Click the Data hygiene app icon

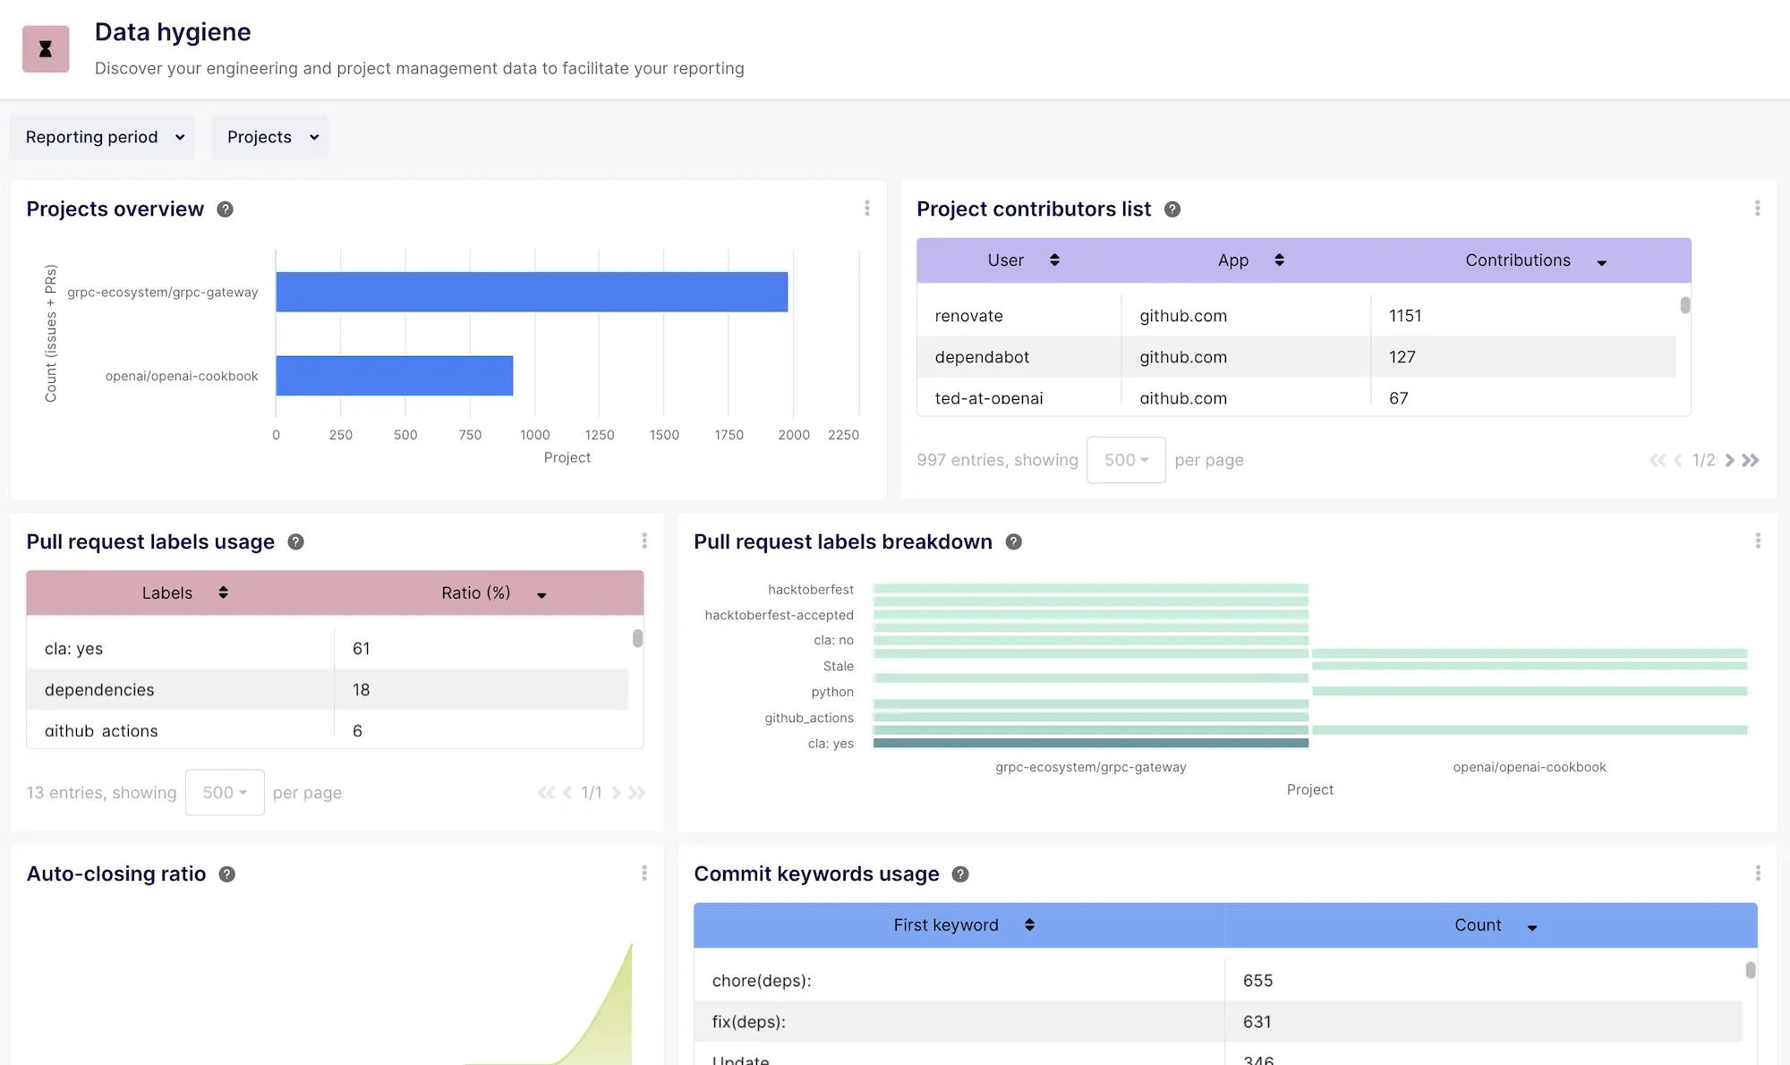(47, 47)
